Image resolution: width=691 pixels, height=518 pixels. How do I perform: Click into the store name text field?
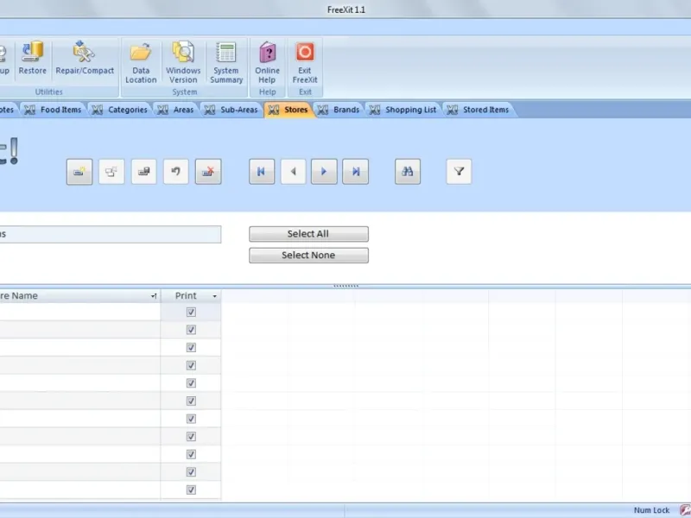tap(111, 234)
